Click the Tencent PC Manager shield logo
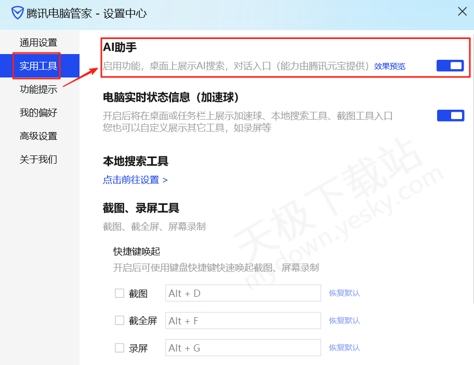 [x=18, y=13]
